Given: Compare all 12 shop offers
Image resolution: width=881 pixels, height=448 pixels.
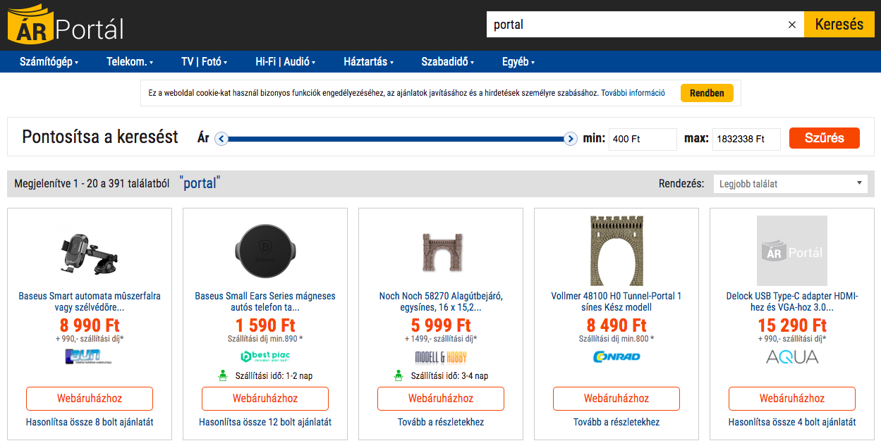Looking at the screenshot, I should point(265,423).
